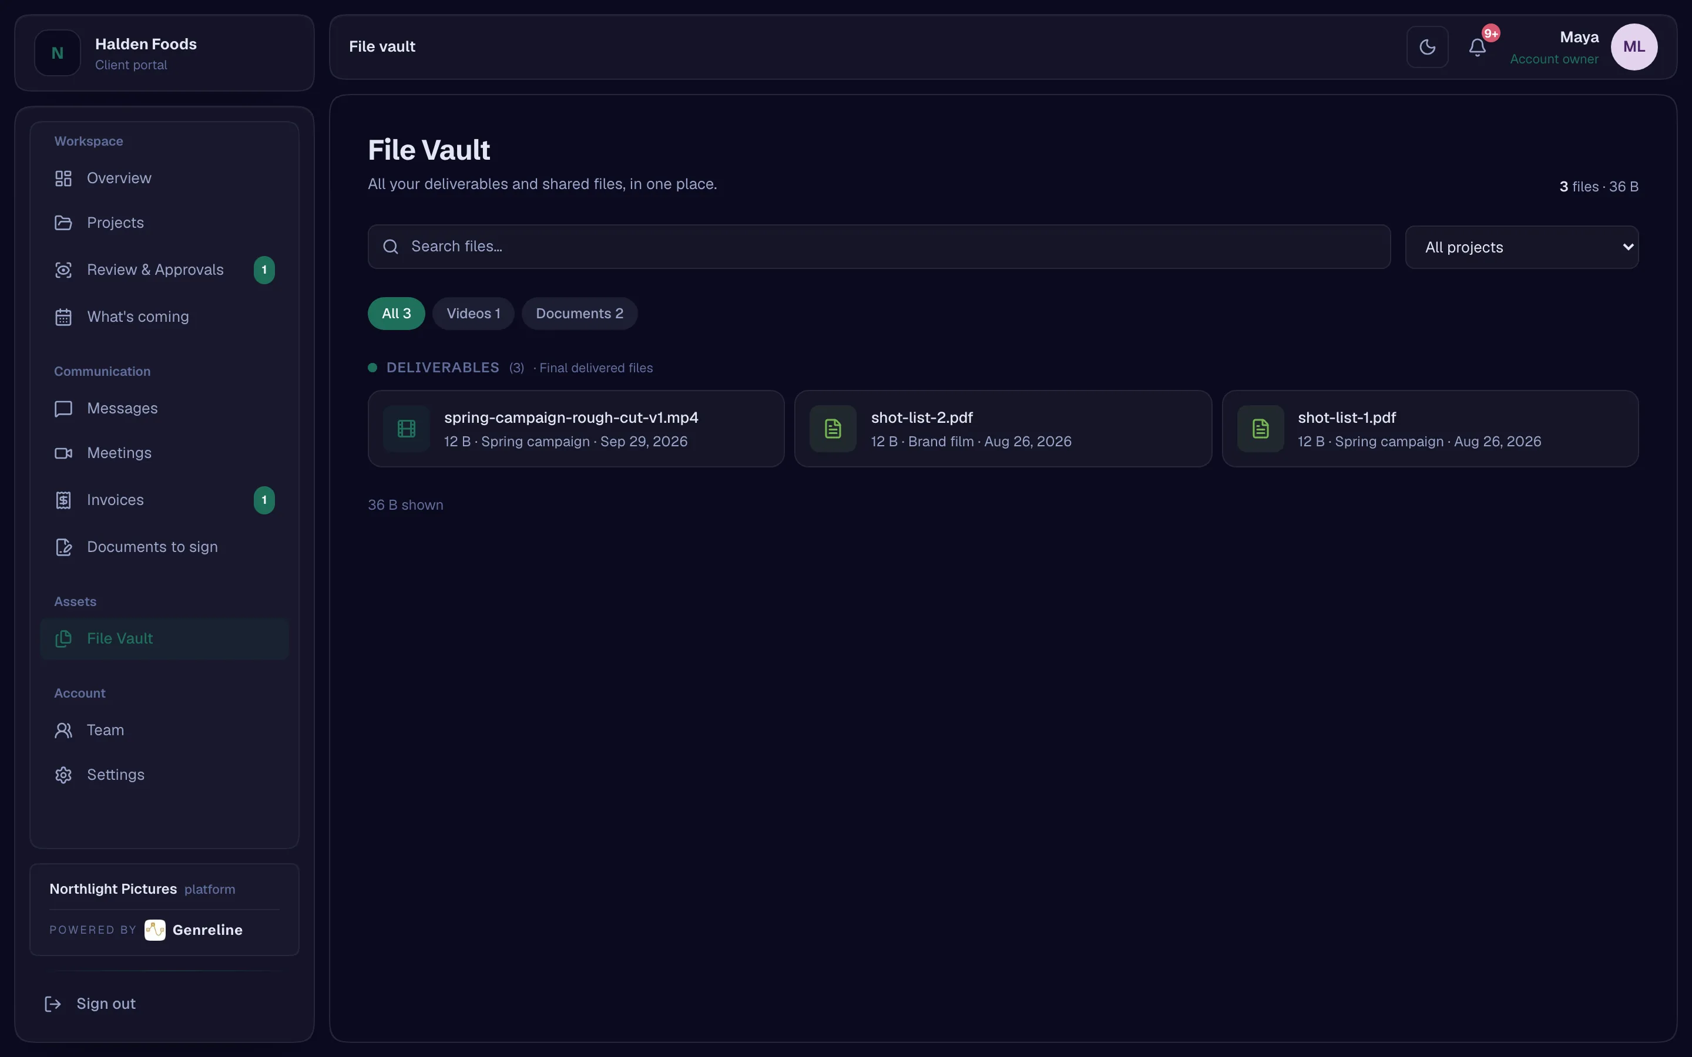Image resolution: width=1692 pixels, height=1057 pixels.
Task: Click the Messages chat icon
Action: click(x=63, y=408)
